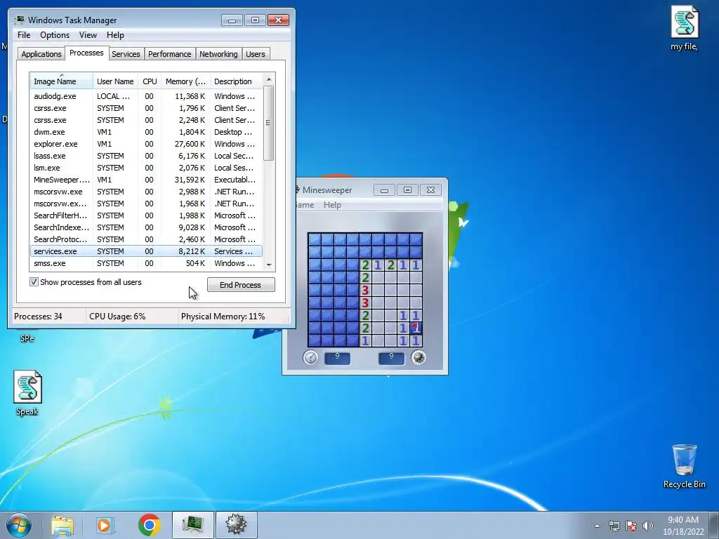Select Minesweeper taskbar button
Viewport: 719px width, 539px height.
[236, 525]
